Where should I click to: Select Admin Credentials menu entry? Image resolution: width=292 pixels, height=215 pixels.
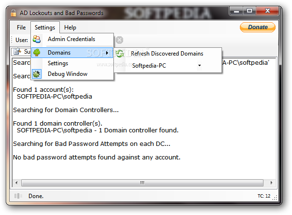[71, 39]
